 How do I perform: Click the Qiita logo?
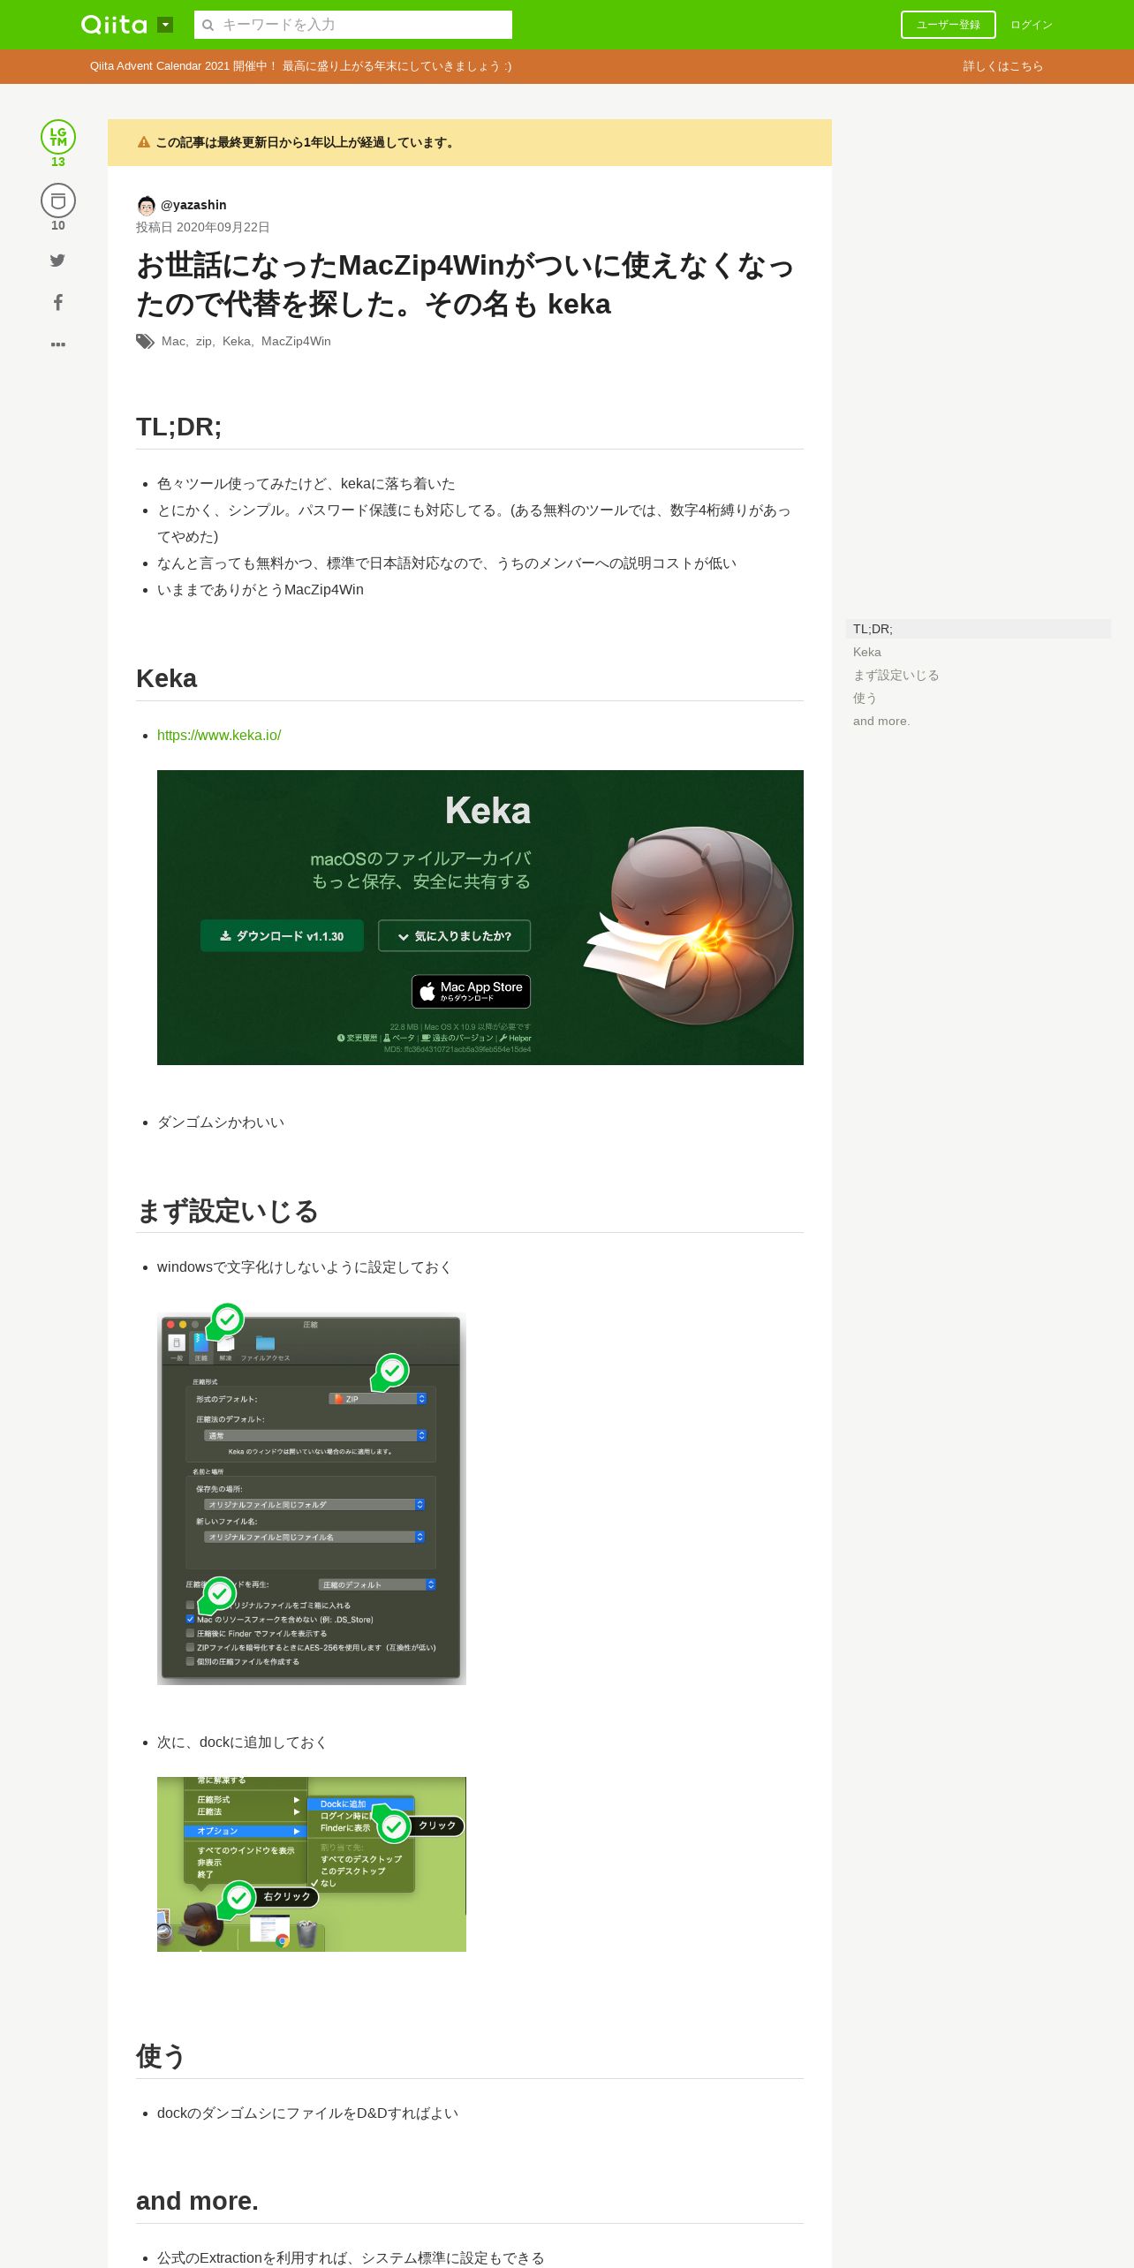pos(114,25)
